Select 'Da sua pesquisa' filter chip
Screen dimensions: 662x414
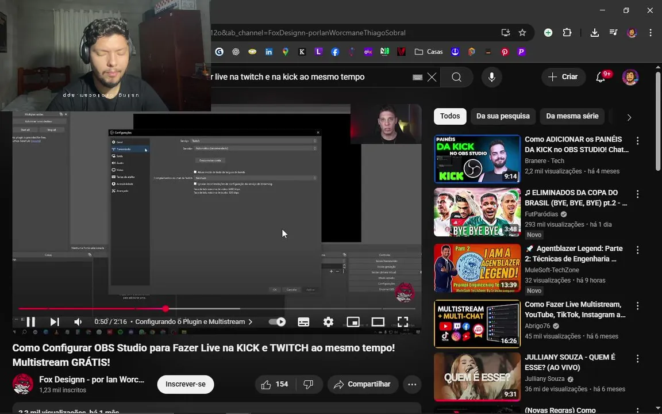pyautogui.click(x=503, y=116)
